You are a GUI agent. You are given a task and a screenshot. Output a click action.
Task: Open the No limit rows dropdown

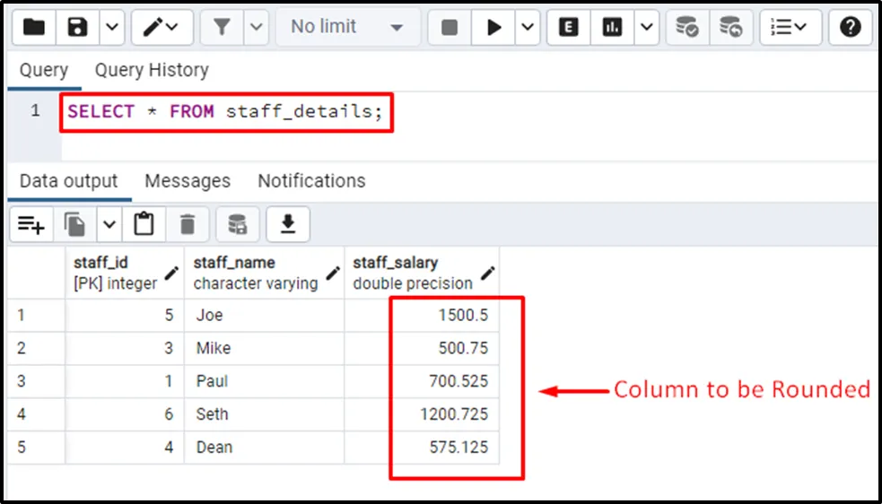(x=347, y=28)
